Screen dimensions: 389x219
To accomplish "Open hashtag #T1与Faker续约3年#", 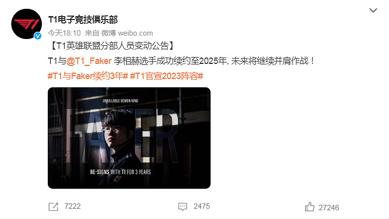I will [x=88, y=76].
